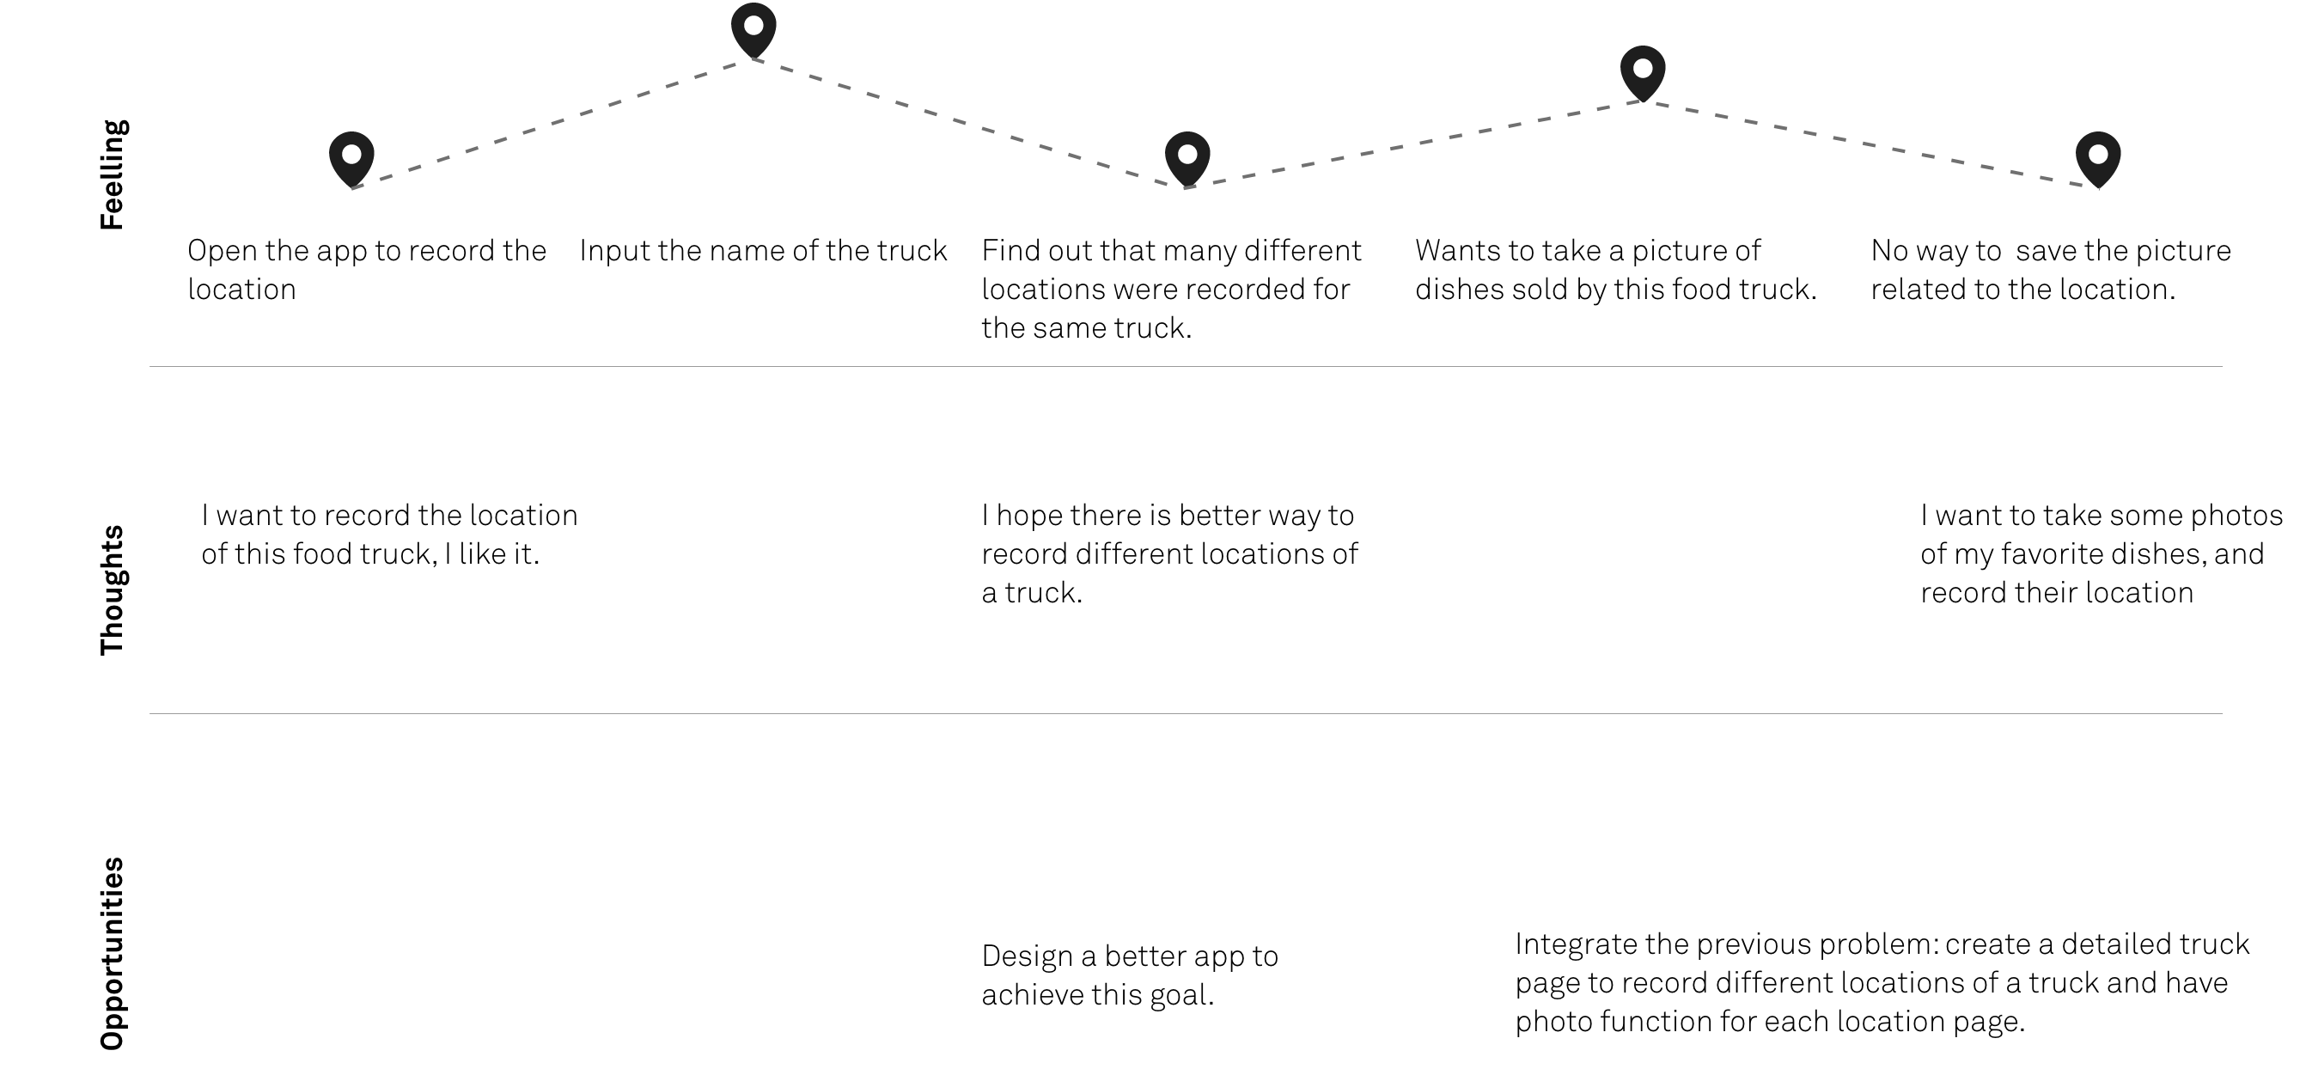Click the thought 'I want to take some photos'
The width and height of the screenshot is (2306, 1069).
coord(2101,553)
